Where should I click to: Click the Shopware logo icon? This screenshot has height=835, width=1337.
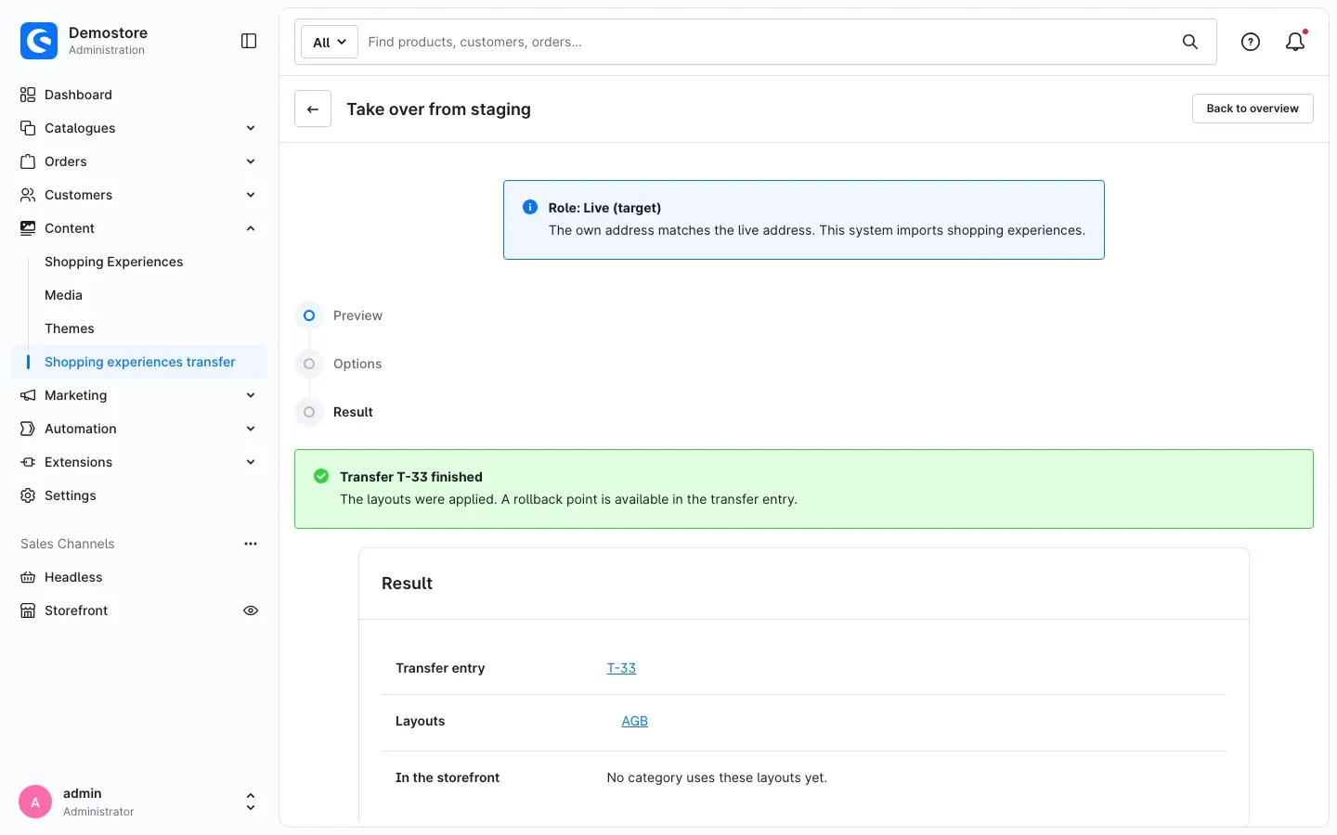39,41
